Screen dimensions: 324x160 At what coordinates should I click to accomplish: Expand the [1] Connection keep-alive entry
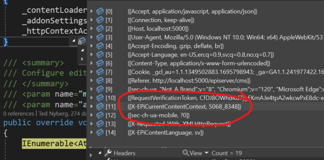coord(92,20)
